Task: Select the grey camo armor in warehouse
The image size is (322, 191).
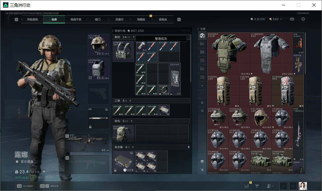Action: point(271,54)
